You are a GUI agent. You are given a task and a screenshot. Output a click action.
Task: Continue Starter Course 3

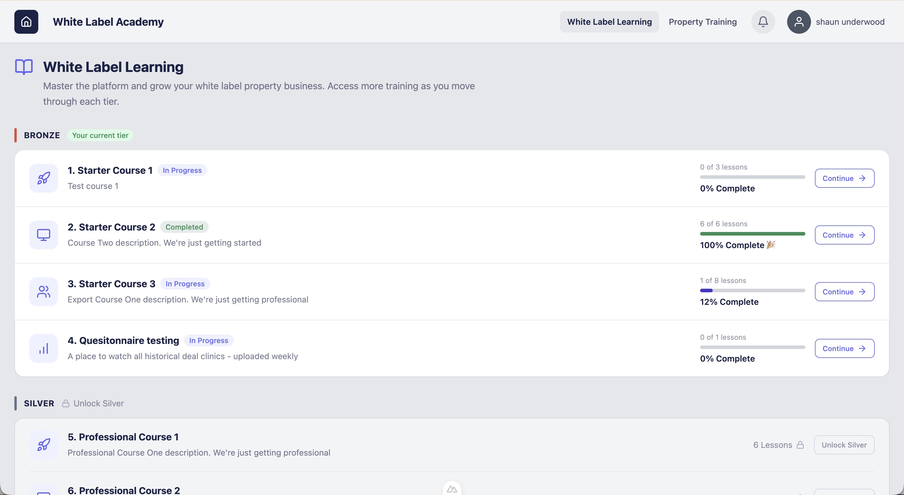[844, 292]
